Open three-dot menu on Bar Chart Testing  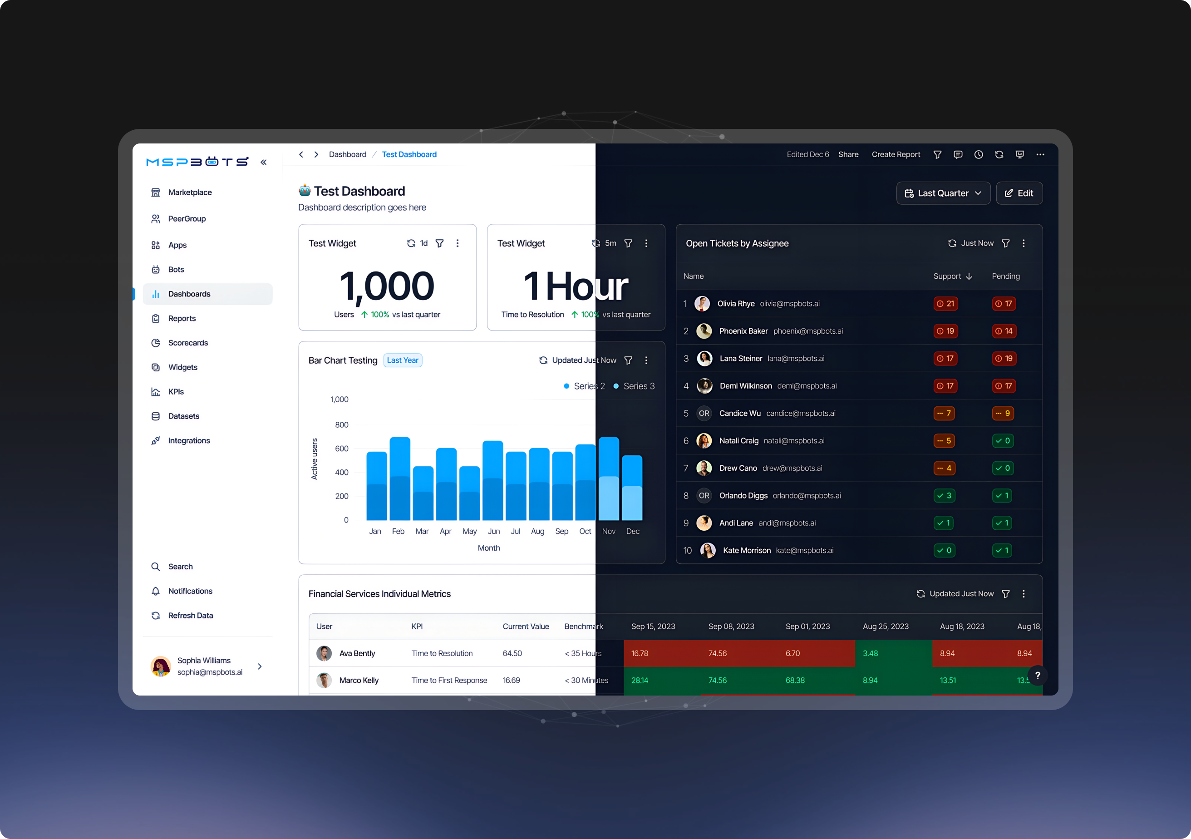pyautogui.click(x=646, y=360)
